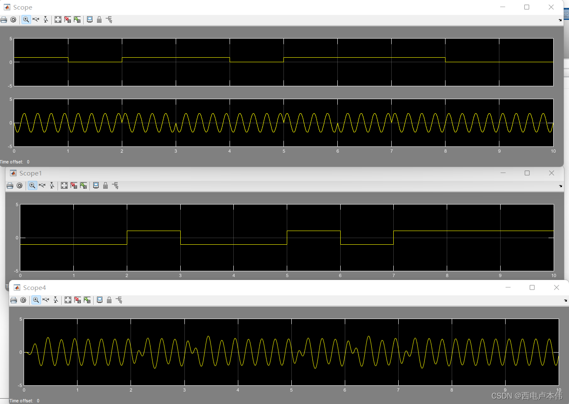This screenshot has width=569, height=404.
Task: Open Parameters gear in Scope4 window
Action: 23,300
